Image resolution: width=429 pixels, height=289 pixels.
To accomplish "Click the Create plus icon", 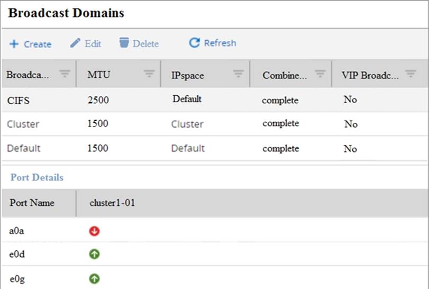I will coord(14,44).
